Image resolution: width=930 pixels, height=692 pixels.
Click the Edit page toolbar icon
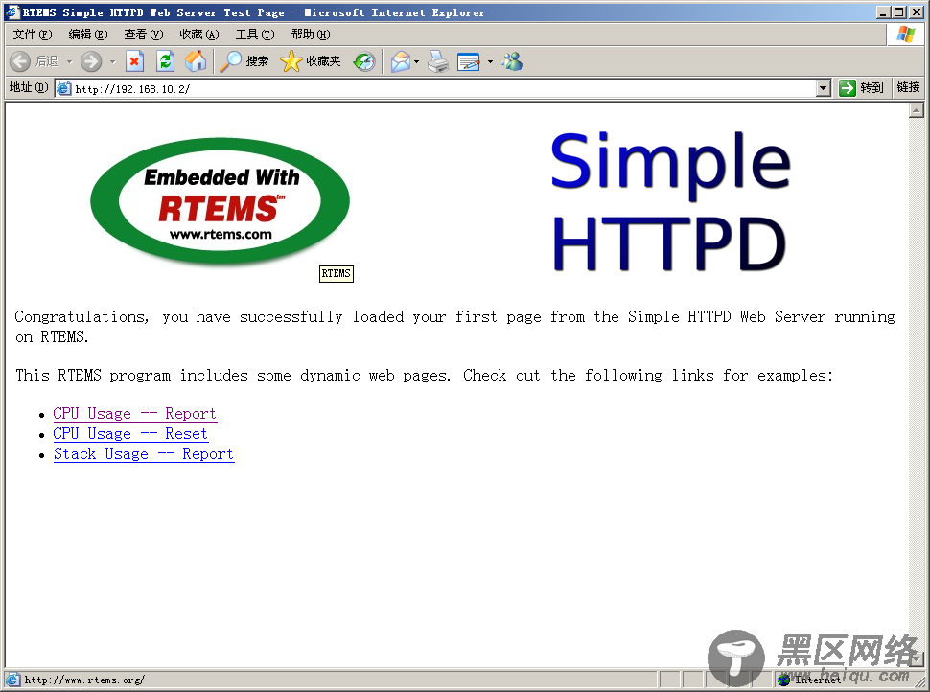click(469, 61)
